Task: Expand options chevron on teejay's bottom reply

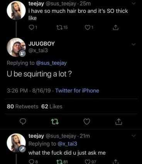Action: pyautogui.click(x=134, y=136)
